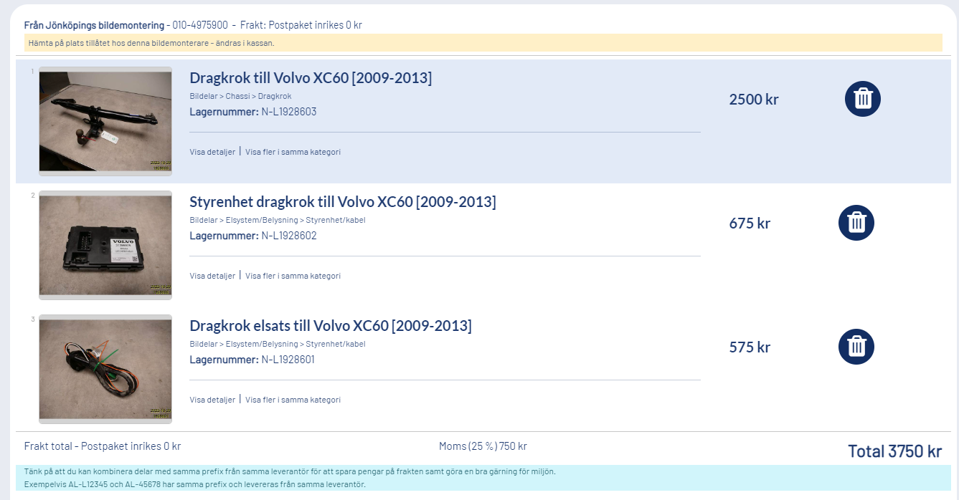The height and width of the screenshot is (500, 959).
Task: Select the price 575 kr
Action: [750, 347]
